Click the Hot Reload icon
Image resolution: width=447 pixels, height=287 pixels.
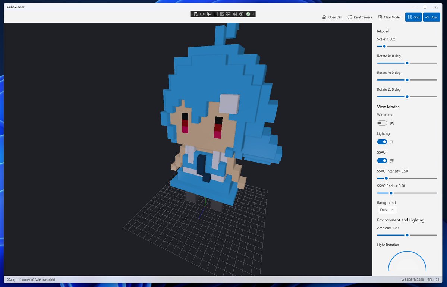coord(235,14)
